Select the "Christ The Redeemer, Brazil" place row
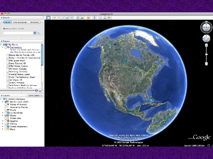Image resolution: width=213 pixels, height=159 pixels. pyautogui.click(x=22, y=77)
